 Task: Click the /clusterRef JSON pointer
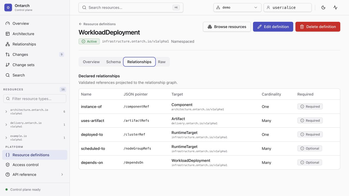tap(134, 134)
